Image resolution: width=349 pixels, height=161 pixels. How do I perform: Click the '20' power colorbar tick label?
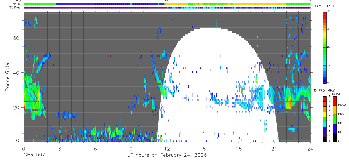point(329,47)
